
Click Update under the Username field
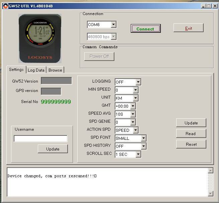(x=52, y=149)
